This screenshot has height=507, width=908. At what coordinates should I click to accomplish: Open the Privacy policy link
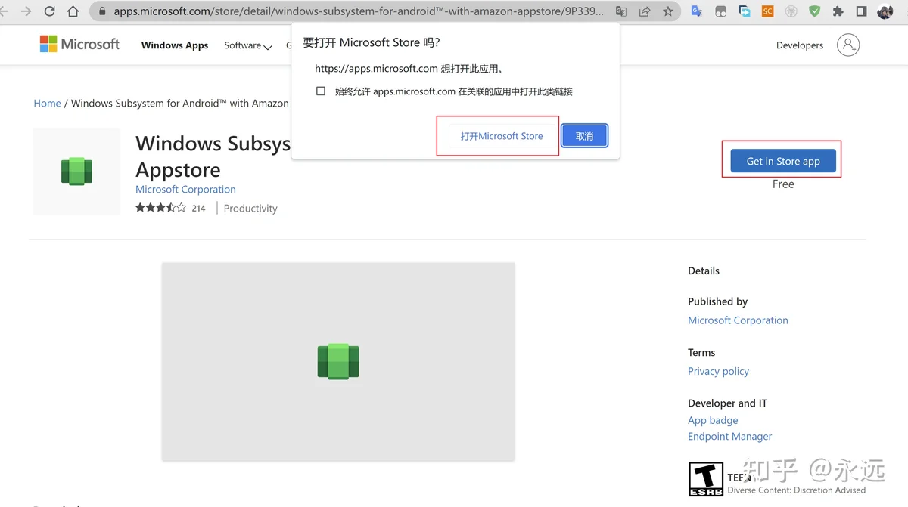pyautogui.click(x=718, y=371)
